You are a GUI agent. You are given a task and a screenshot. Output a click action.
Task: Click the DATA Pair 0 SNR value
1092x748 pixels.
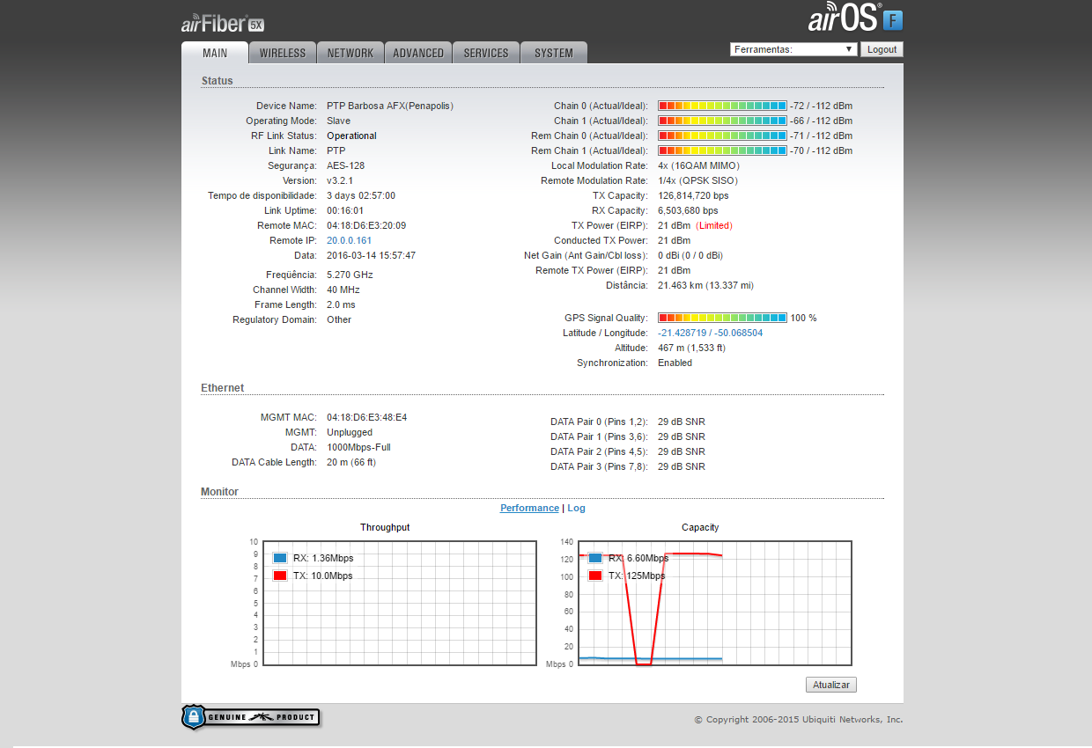(682, 422)
